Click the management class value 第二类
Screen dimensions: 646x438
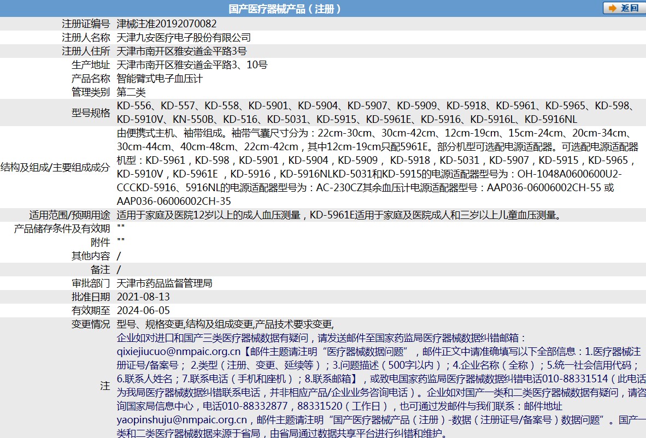(x=131, y=92)
